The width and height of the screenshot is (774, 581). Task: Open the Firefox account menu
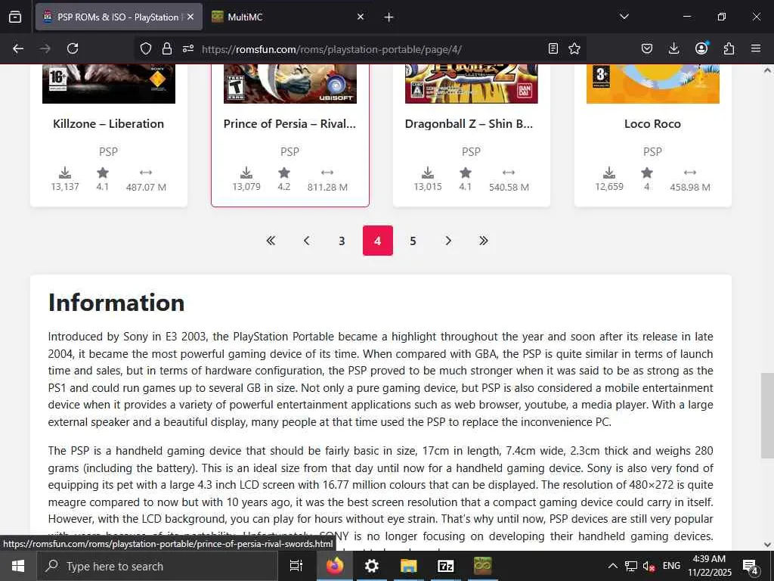point(701,48)
